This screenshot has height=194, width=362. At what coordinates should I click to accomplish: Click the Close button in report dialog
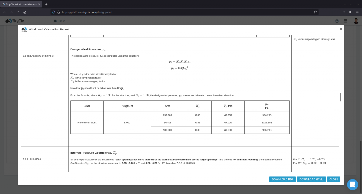tap(334, 179)
